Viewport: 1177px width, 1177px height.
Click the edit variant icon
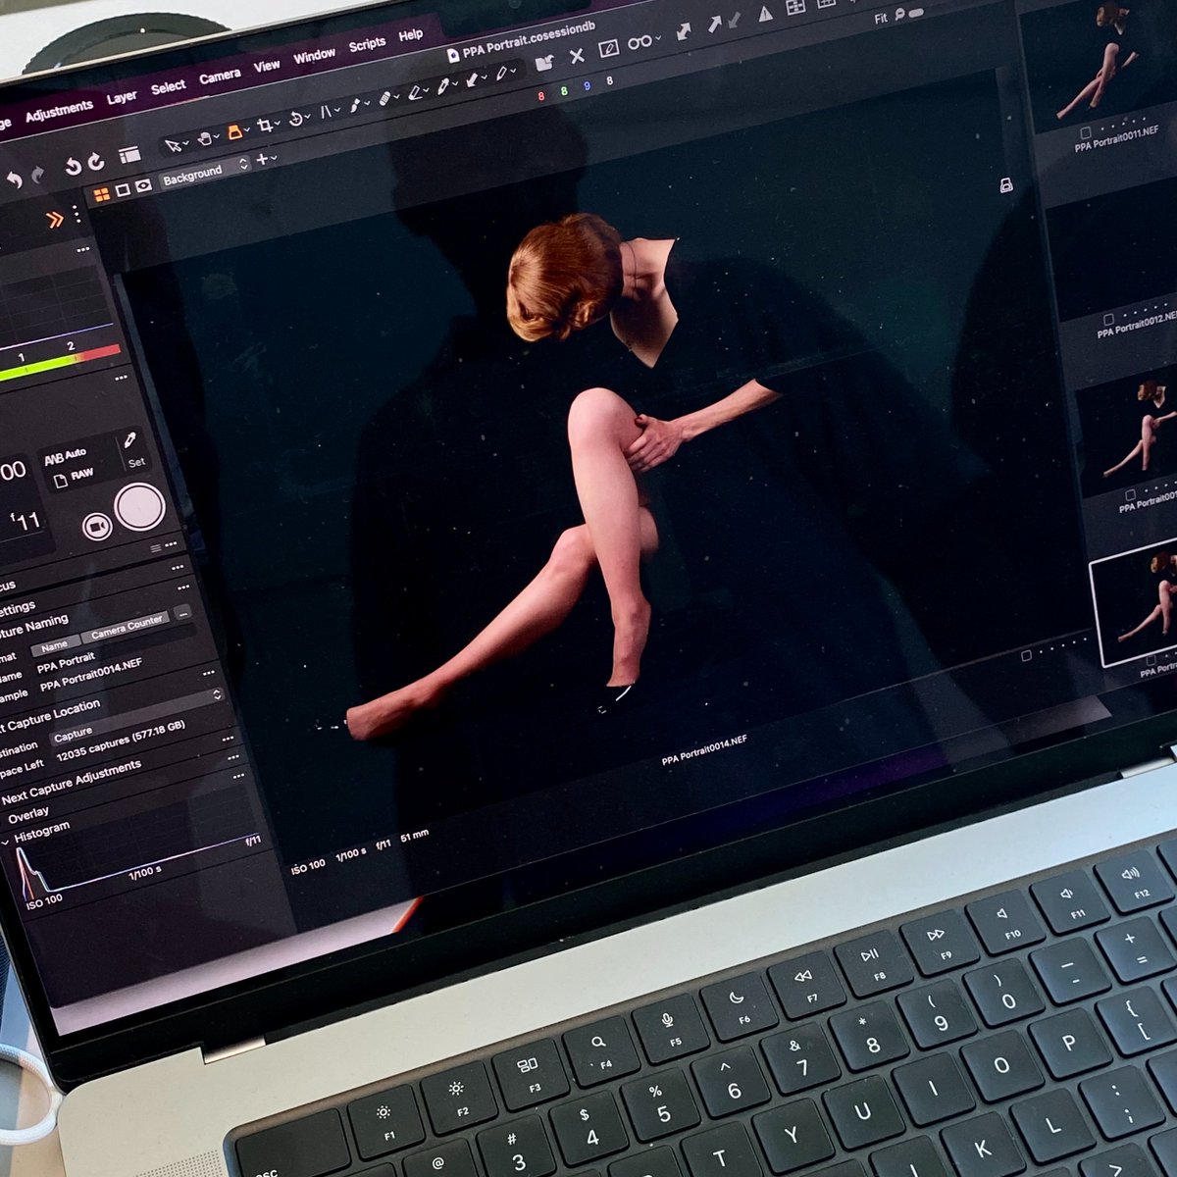click(x=608, y=48)
